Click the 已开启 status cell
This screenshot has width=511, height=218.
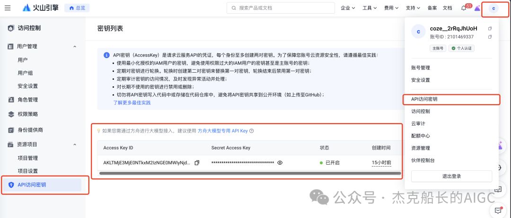tap(329, 163)
